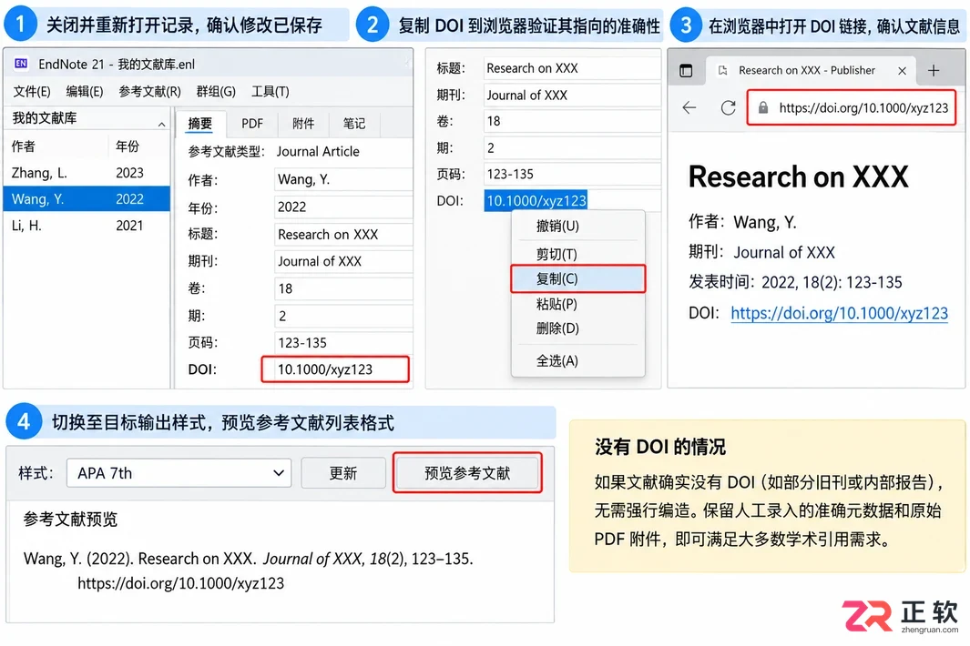Click the 期刊 field in summary tab

pyautogui.click(x=342, y=261)
